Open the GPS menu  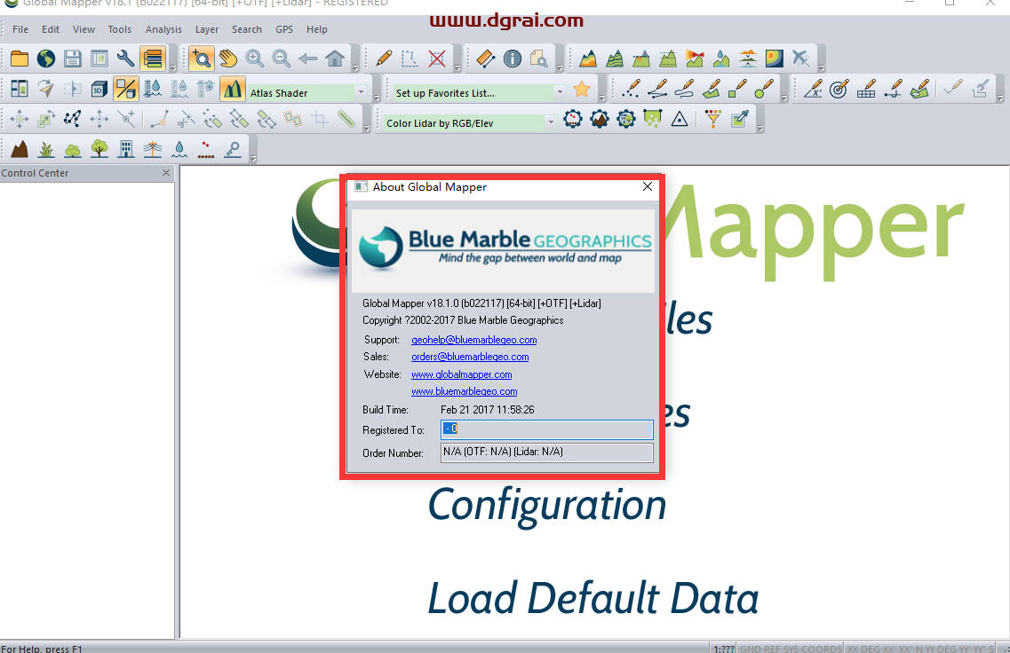click(284, 29)
